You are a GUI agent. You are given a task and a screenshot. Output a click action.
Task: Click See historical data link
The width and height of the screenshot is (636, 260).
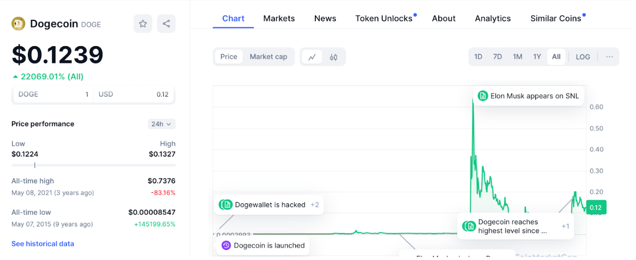click(43, 244)
